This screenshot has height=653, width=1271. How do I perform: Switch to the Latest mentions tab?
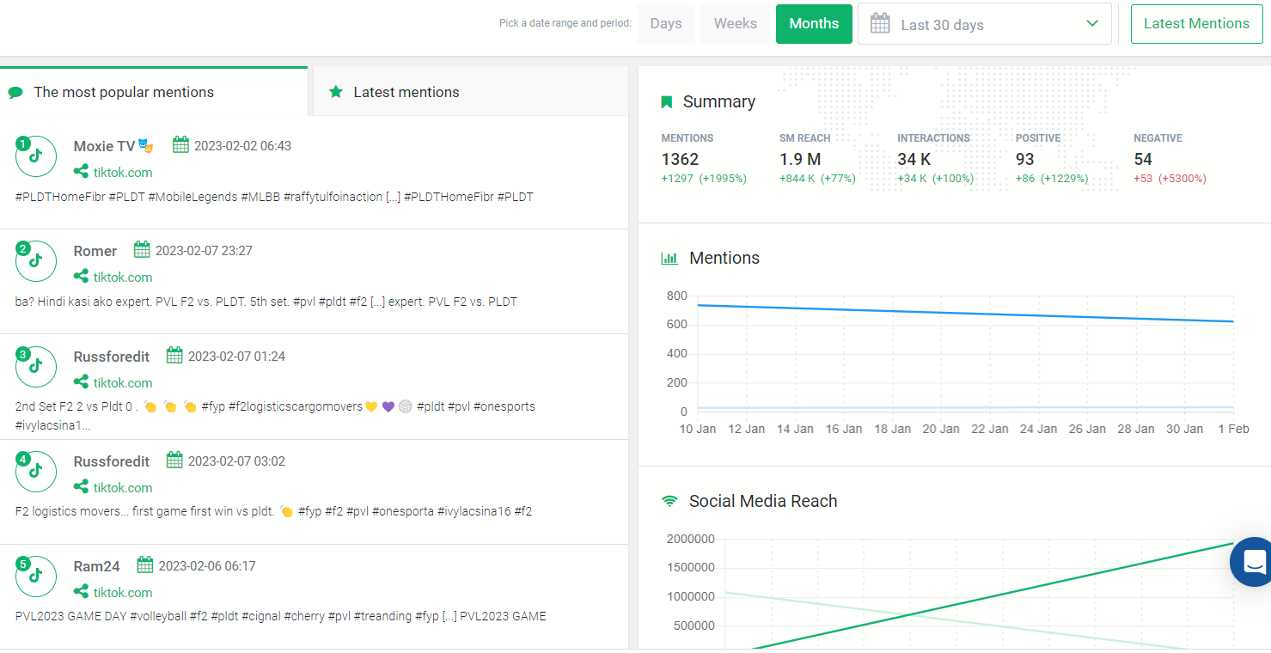click(x=471, y=92)
